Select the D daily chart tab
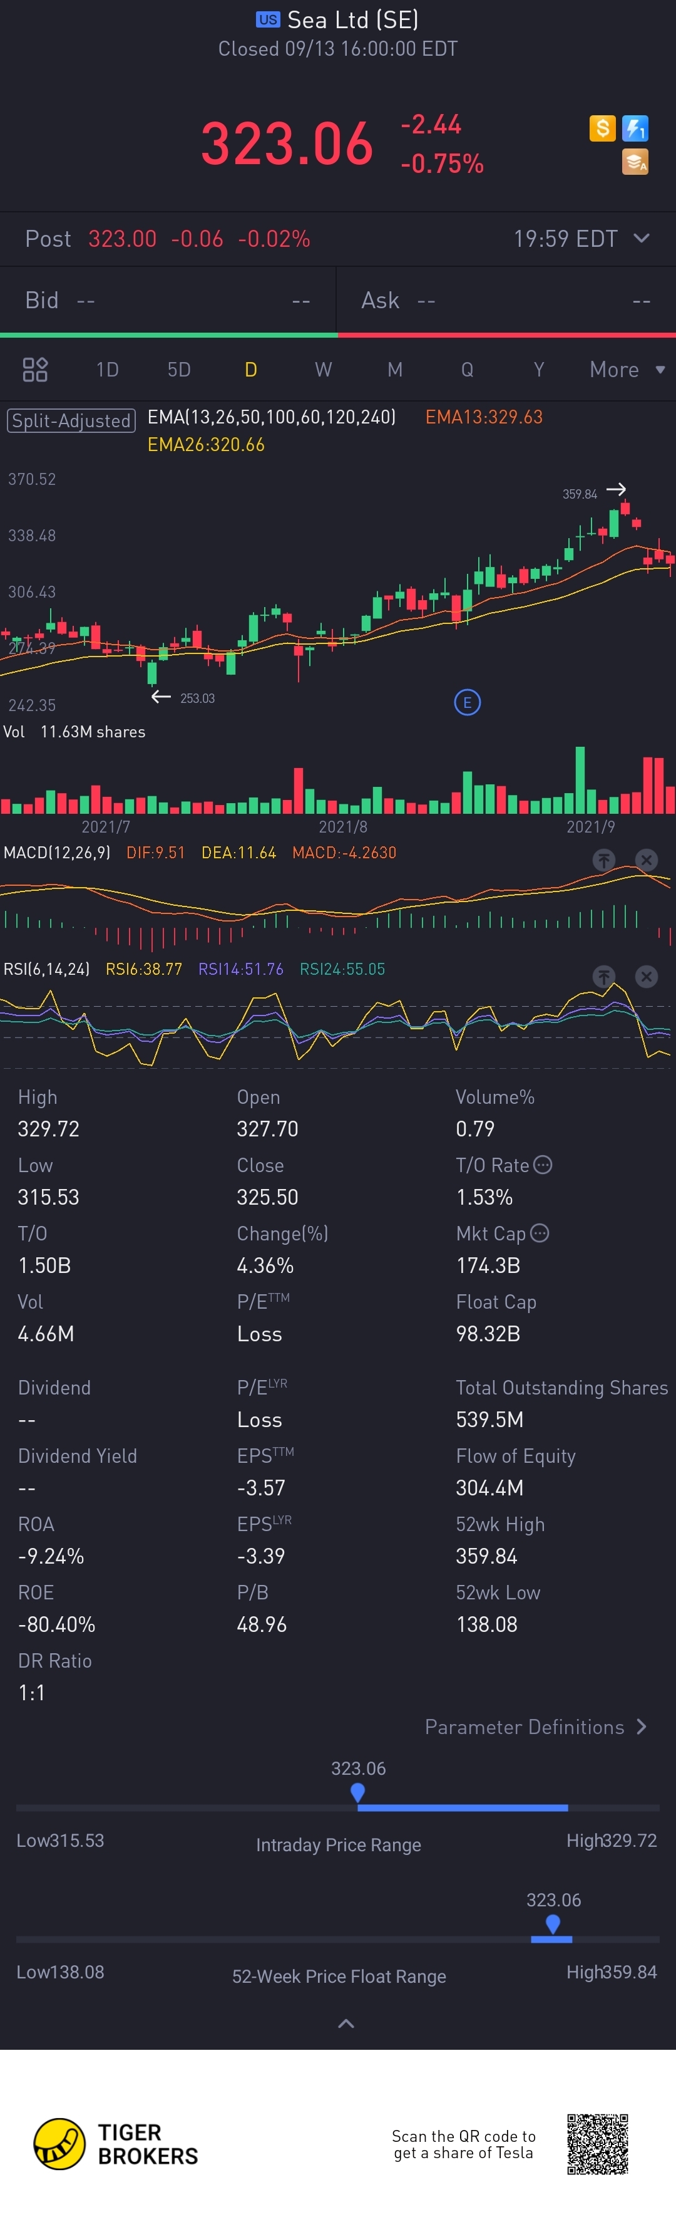The image size is (676, 2239). [x=250, y=370]
